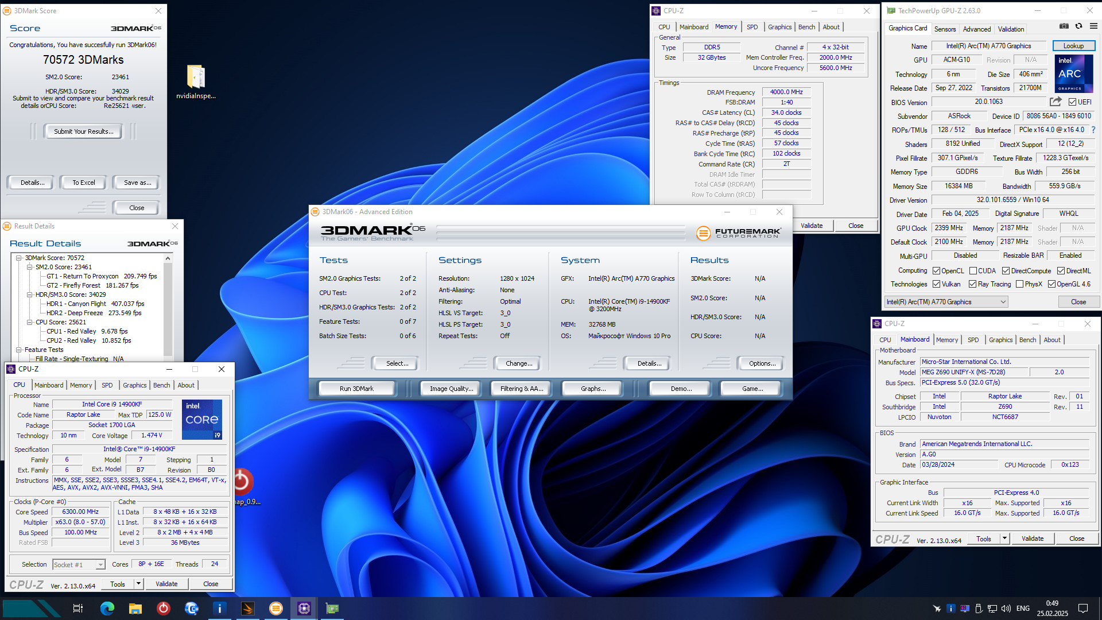Image resolution: width=1102 pixels, height=620 pixels.
Task: Collapse Feature Tests tree node
Action: pyautogui.click(x=19, y=350)
